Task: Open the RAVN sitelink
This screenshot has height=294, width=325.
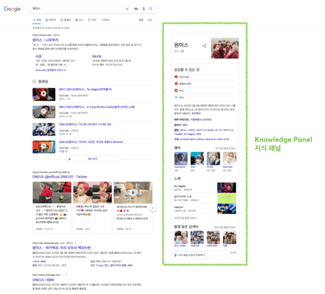Action: click(x=97, y=56)
